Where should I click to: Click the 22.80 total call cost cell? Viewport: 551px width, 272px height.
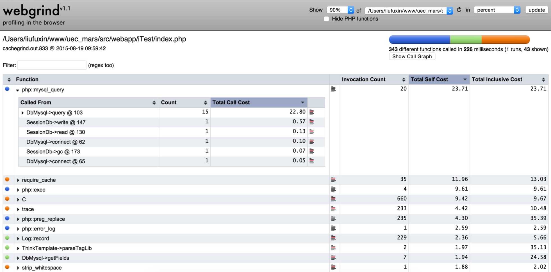297,112
